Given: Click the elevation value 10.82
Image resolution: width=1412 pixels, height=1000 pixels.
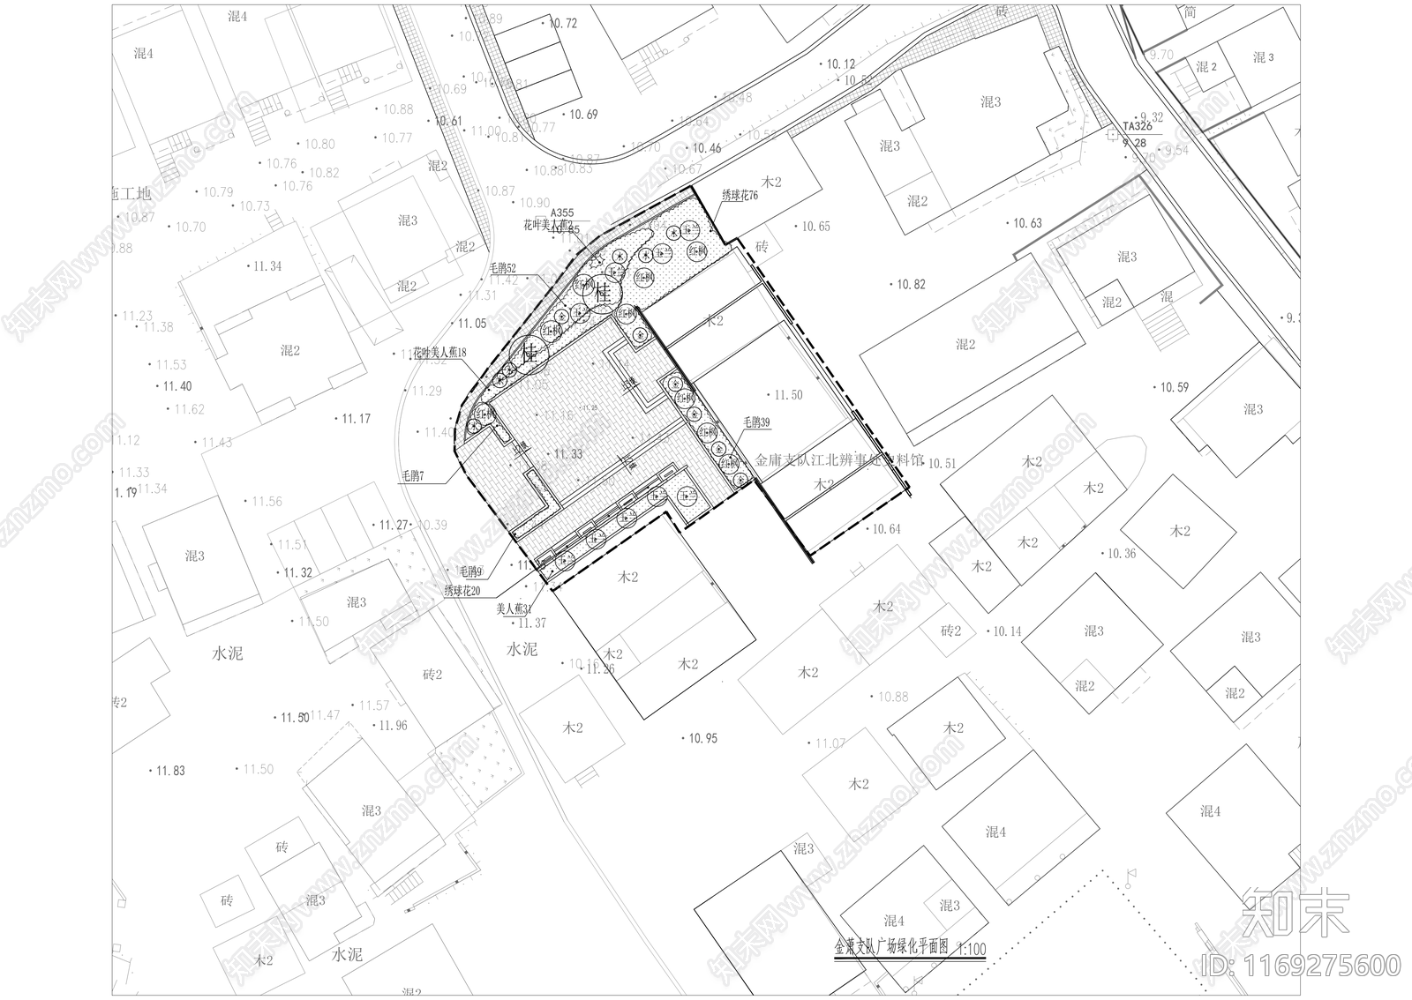Looking at the screenshot, I should (912, 284).
